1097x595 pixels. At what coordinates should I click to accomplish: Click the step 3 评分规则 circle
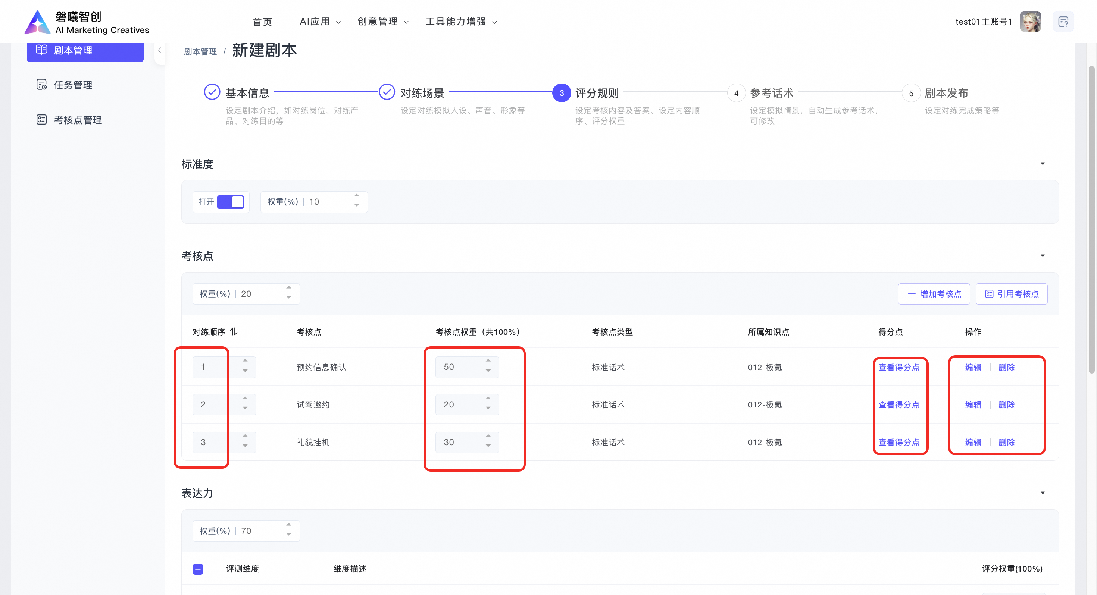pyautogui.click(x=561, y=93)
